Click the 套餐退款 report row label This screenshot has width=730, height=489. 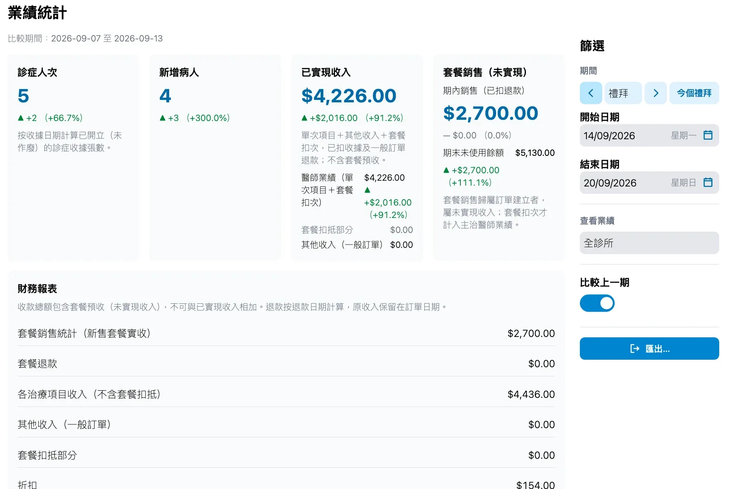click(x=37, y=364)
